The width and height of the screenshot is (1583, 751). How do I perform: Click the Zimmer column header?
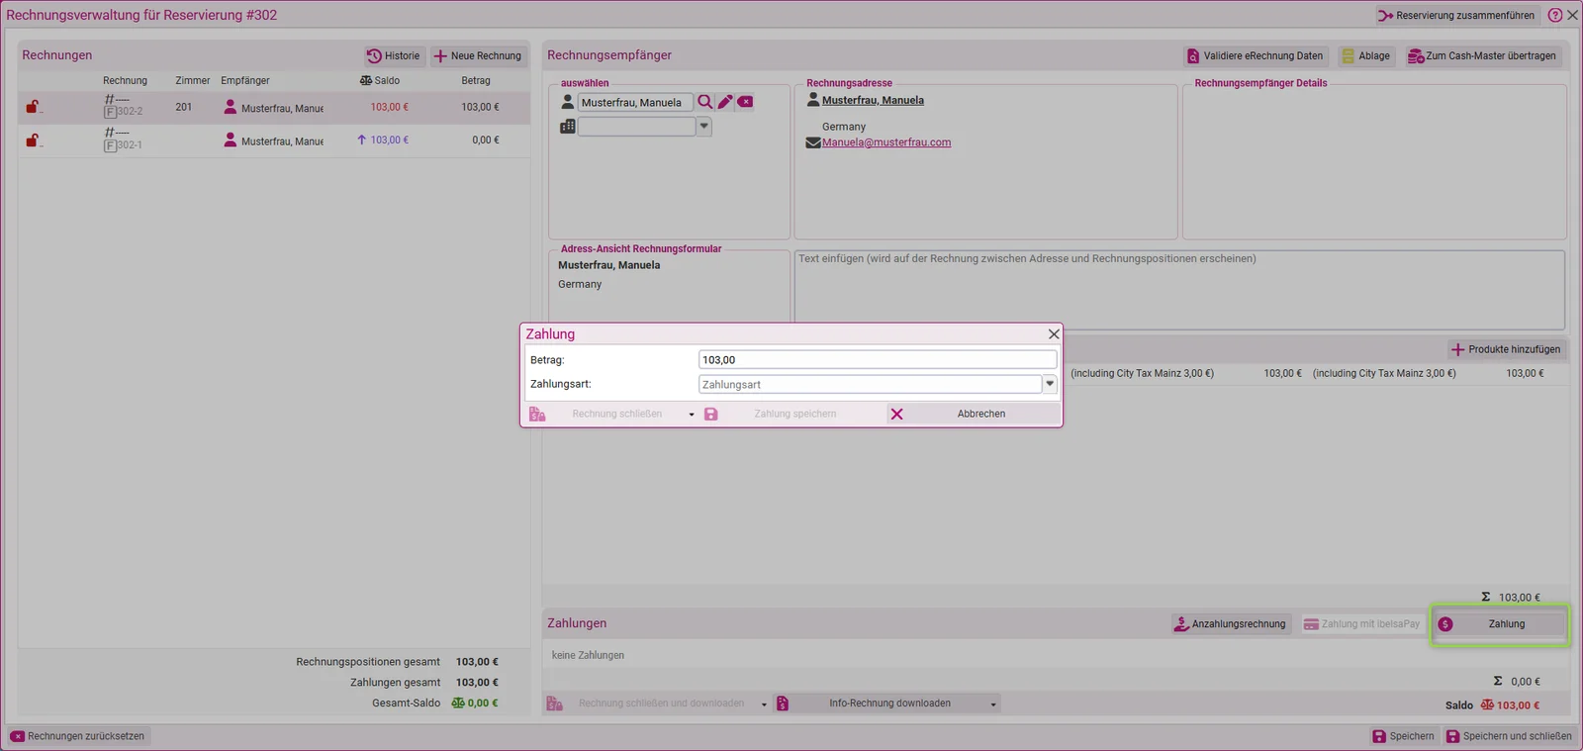pos(193,80)
